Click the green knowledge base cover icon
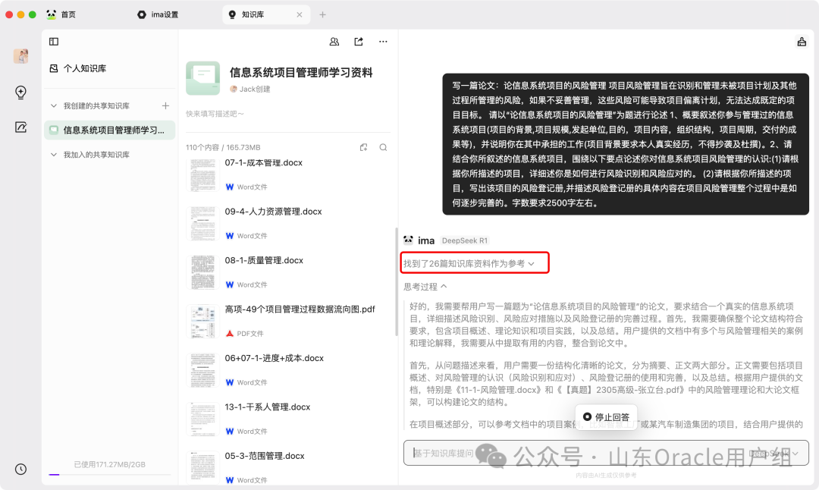The height and width of the screenshot is (490, 819). pyautogui.click(x=202, y=78)
